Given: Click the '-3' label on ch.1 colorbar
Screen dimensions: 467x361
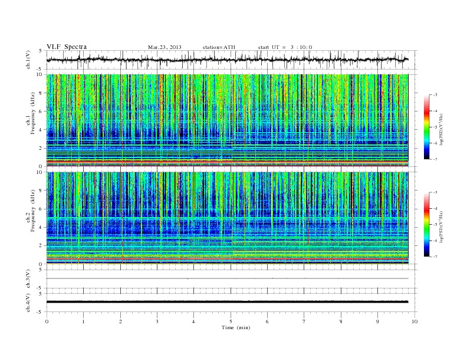Looking at the screenshot, I should point(435,95).
